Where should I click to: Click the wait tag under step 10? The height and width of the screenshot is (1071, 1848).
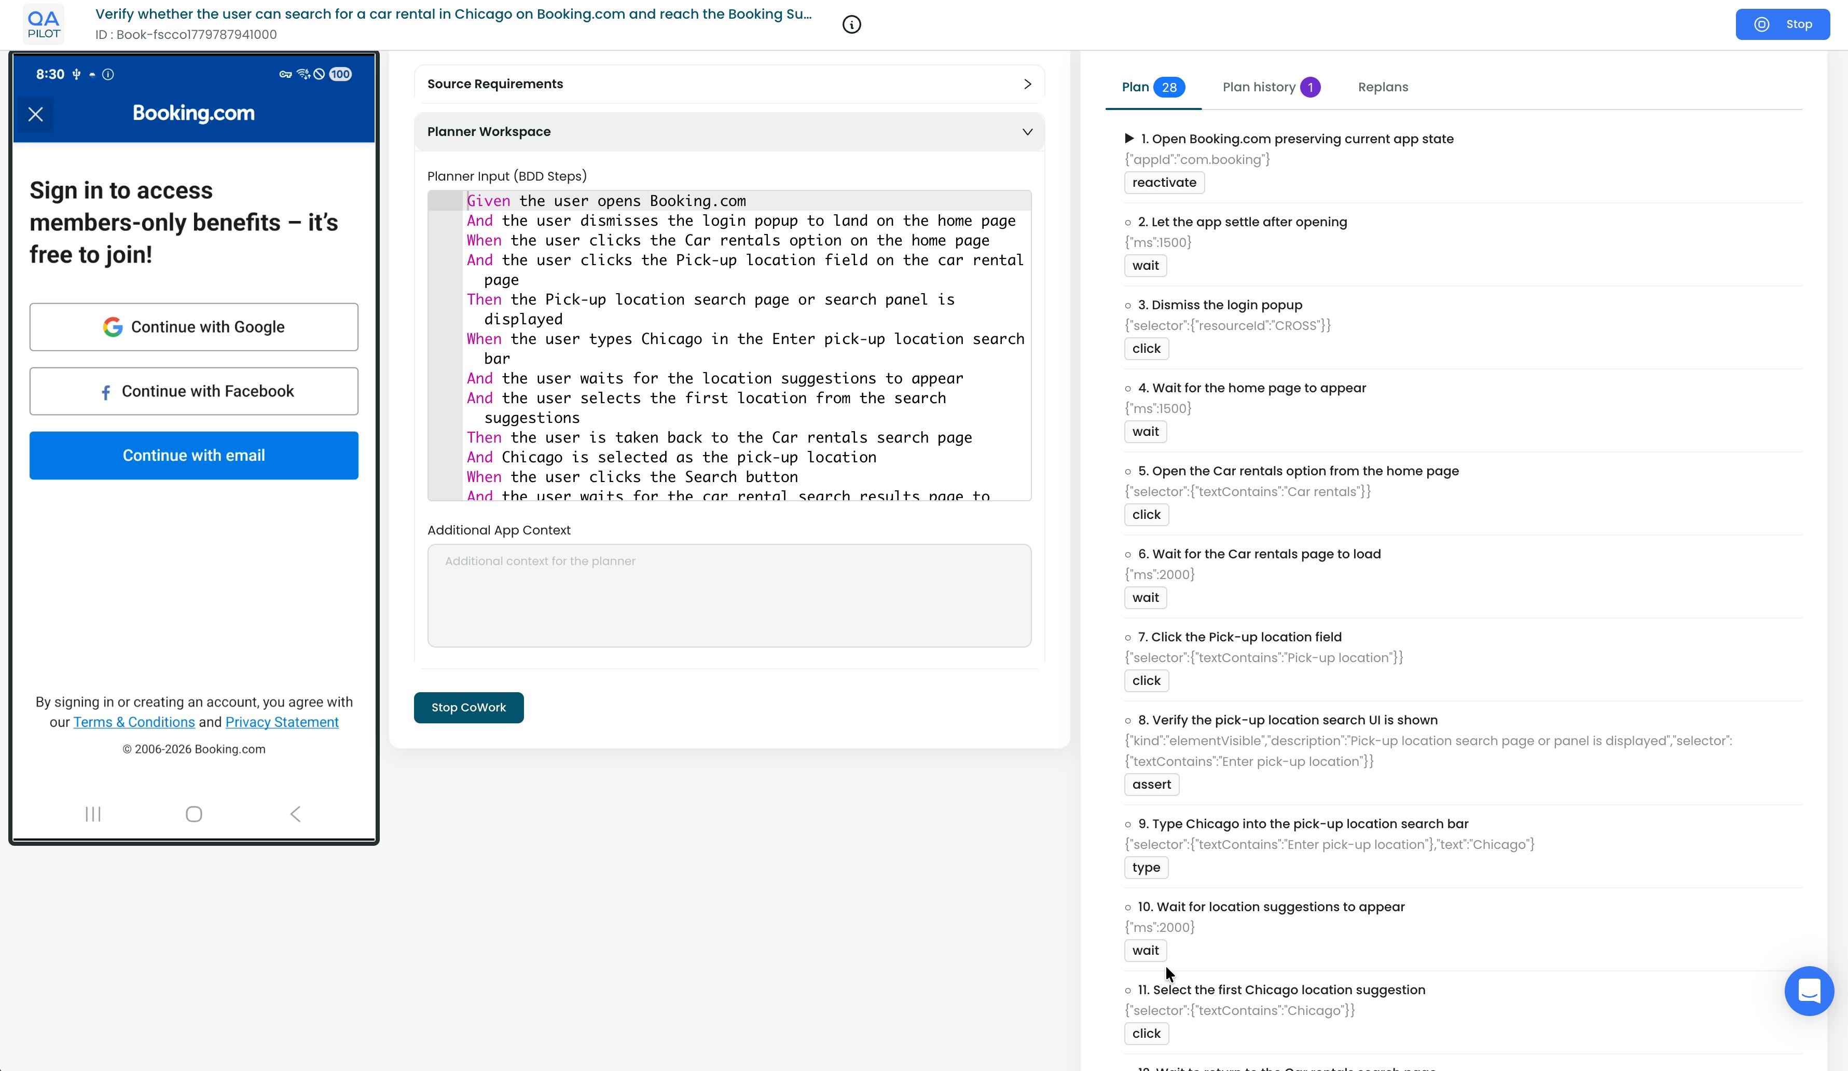pos(1144,951)
